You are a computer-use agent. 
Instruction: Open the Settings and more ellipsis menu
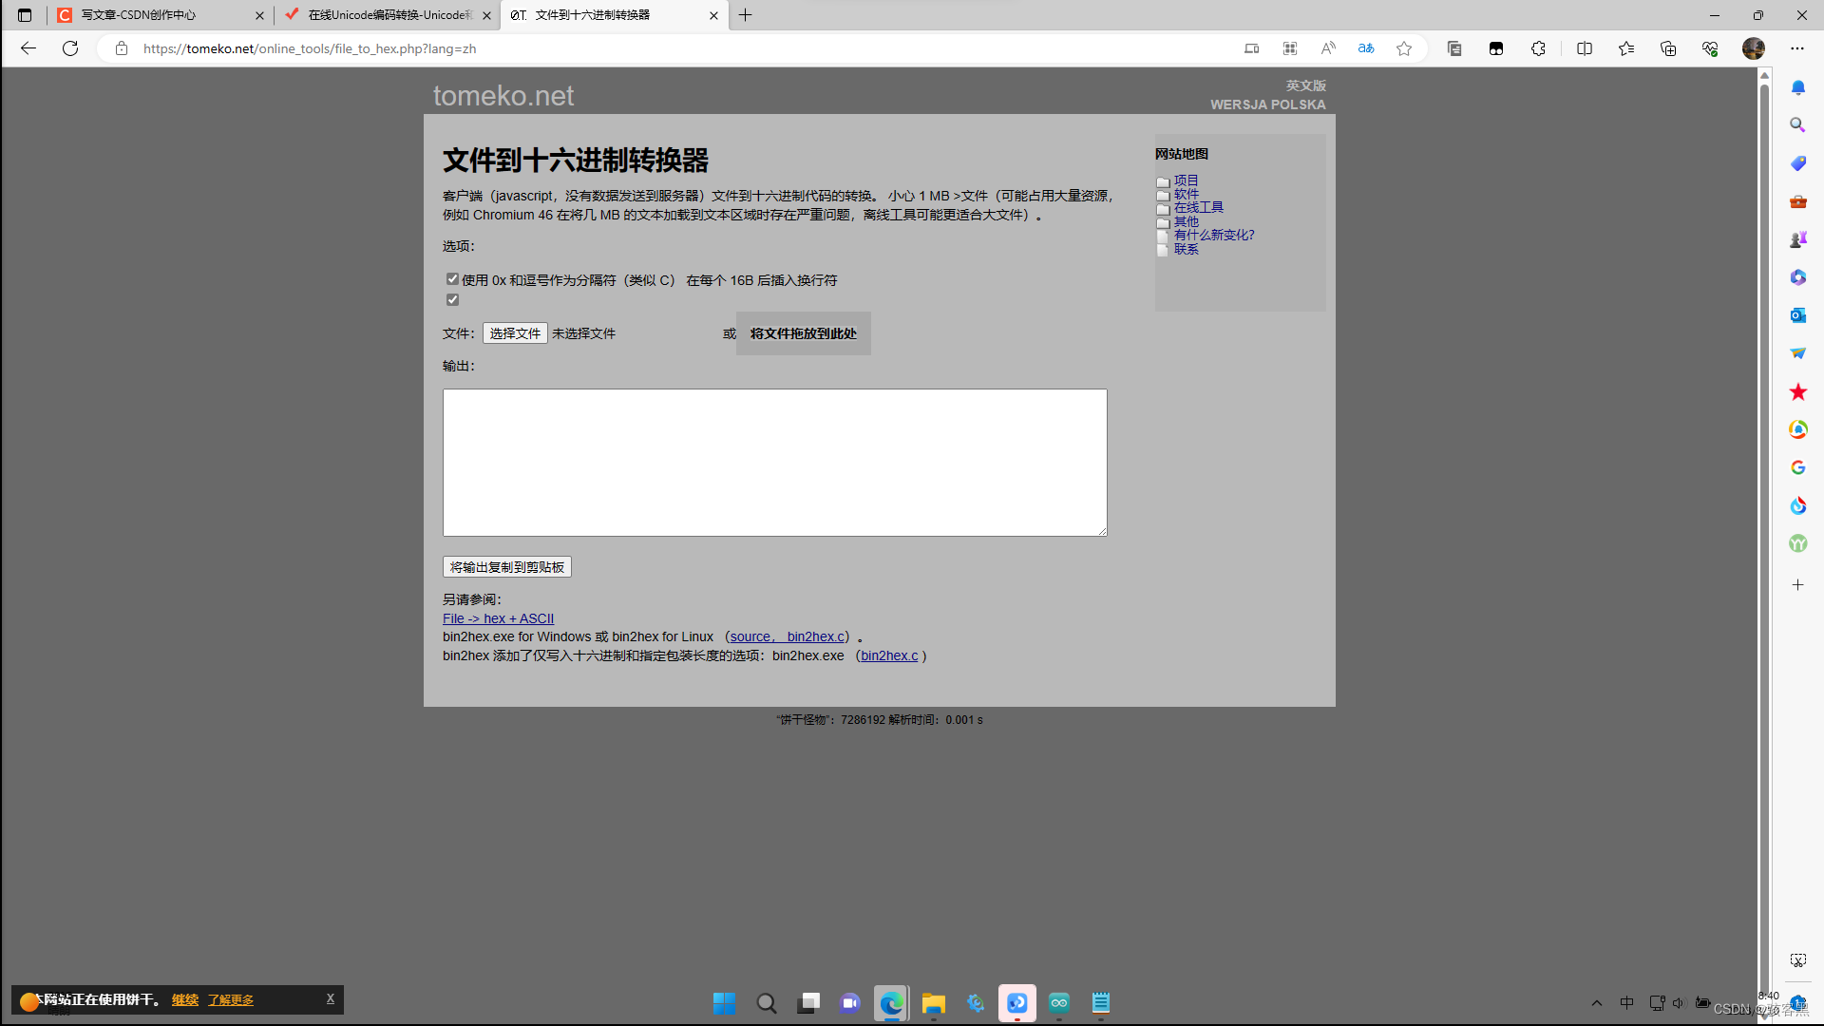click(1798, 48)
